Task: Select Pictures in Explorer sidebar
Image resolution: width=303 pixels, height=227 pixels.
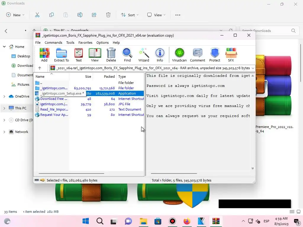Action: (20, 85)
